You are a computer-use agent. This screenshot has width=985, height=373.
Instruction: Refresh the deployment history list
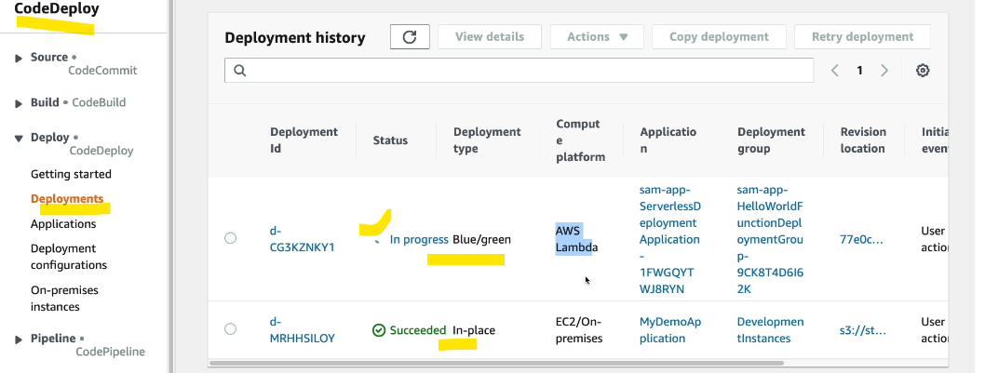[410, 37]
